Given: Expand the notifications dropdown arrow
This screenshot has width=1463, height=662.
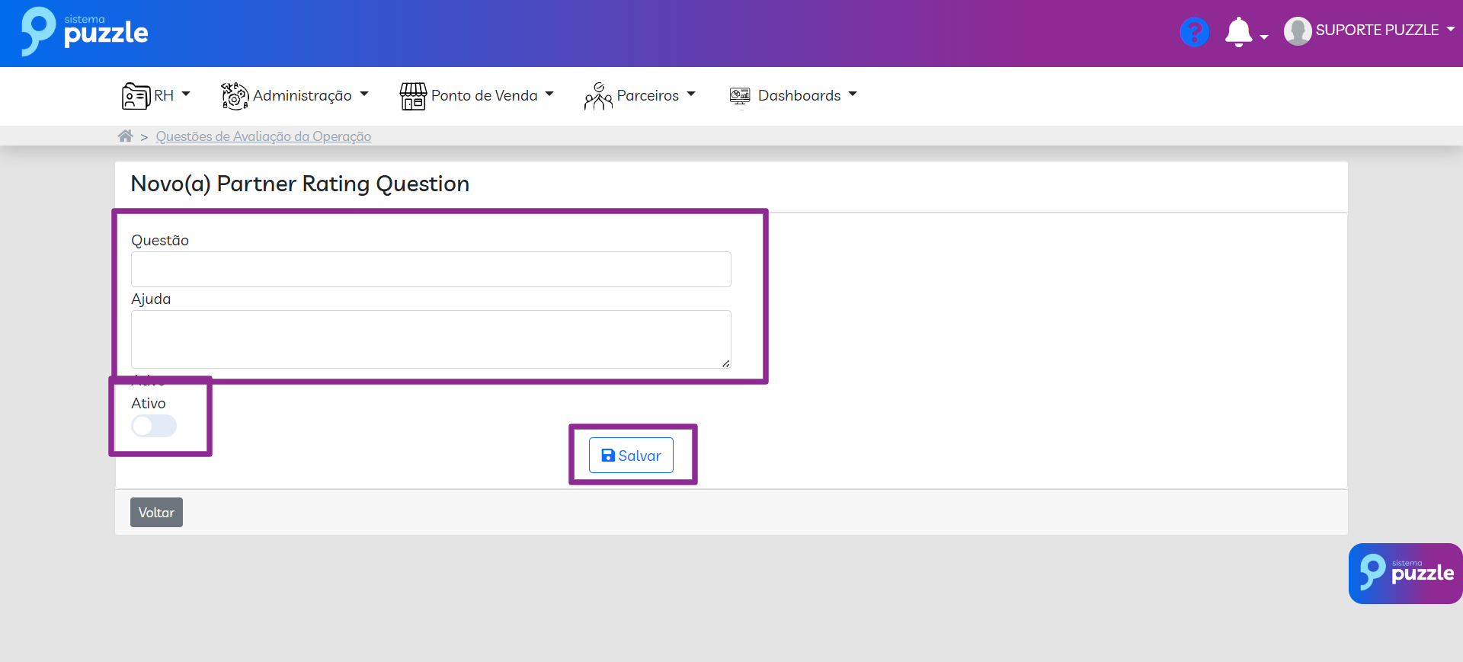Looking at the screenshot, I should point(1264,37).
